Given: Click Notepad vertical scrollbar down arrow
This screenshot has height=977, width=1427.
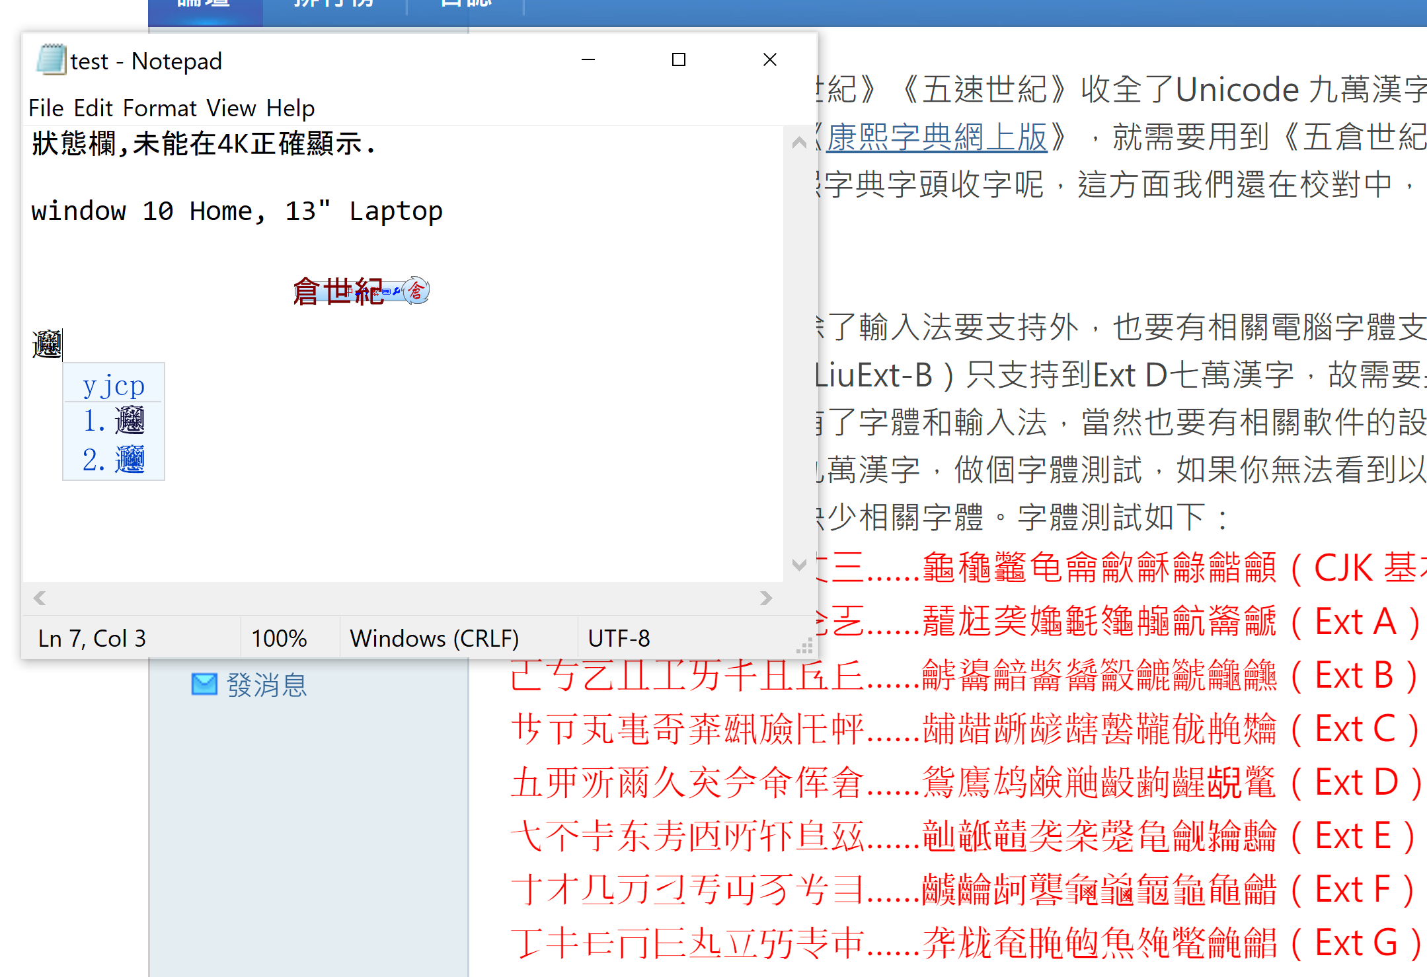Looking at the screenshot, I should click(799, 565).
